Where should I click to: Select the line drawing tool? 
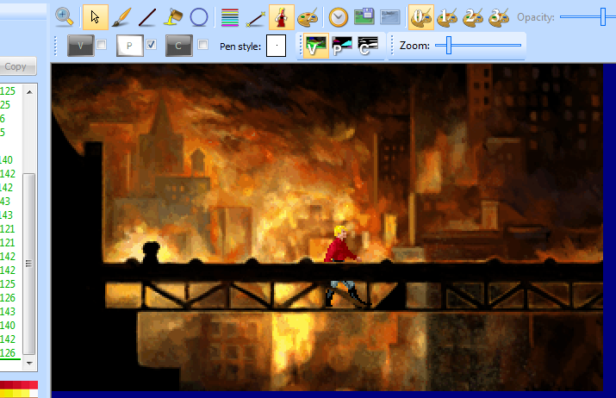(x=147, y=18)
